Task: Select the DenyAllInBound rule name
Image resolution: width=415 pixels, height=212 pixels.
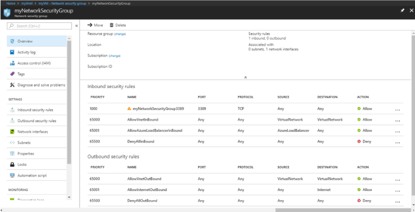Action: [x=140, y=142]
